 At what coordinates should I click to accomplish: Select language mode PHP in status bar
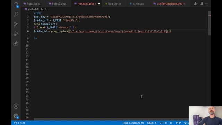(x=178, y=123)
